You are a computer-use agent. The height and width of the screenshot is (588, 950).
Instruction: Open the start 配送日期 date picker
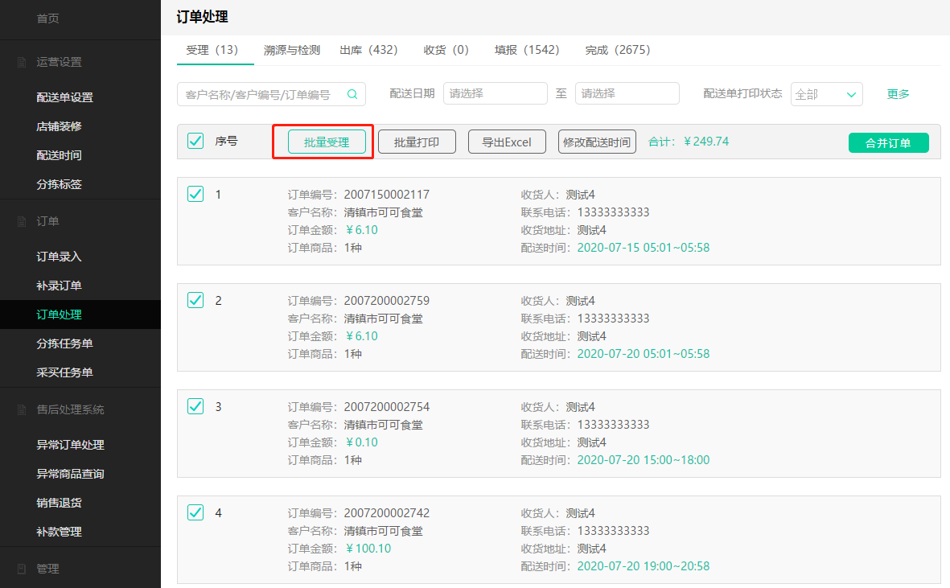point(495,93)
